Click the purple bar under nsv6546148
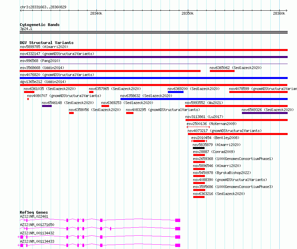The height and width of the screenshot is (249, 297). pos(47,106)
